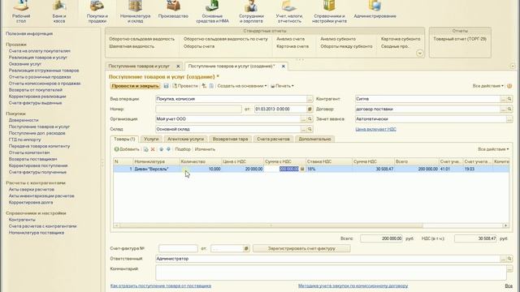The width and height of the screenshot is (520, 292).
Task: Click the Счет-фактура № input field
Action: click(178, 248)
